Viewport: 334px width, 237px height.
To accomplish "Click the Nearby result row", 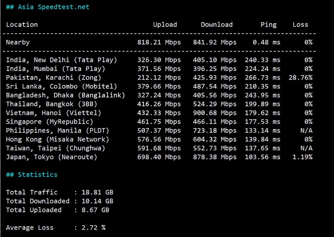I will 18,42.
